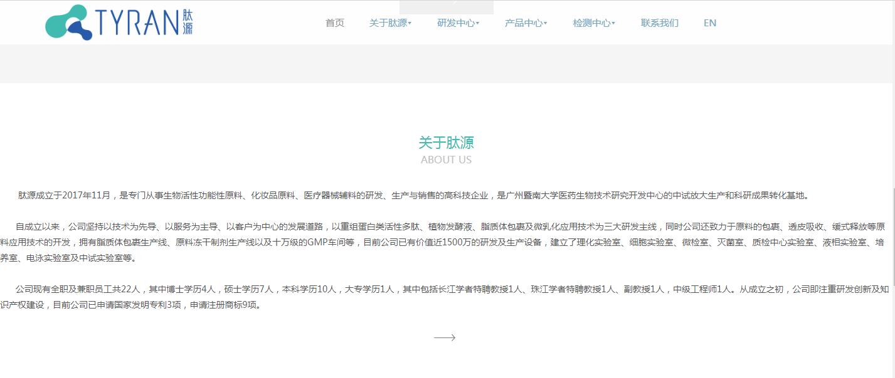895x378 pixels.
Task: Expand the small arrow beside 产品中心
Action: [x=546, y=24]
